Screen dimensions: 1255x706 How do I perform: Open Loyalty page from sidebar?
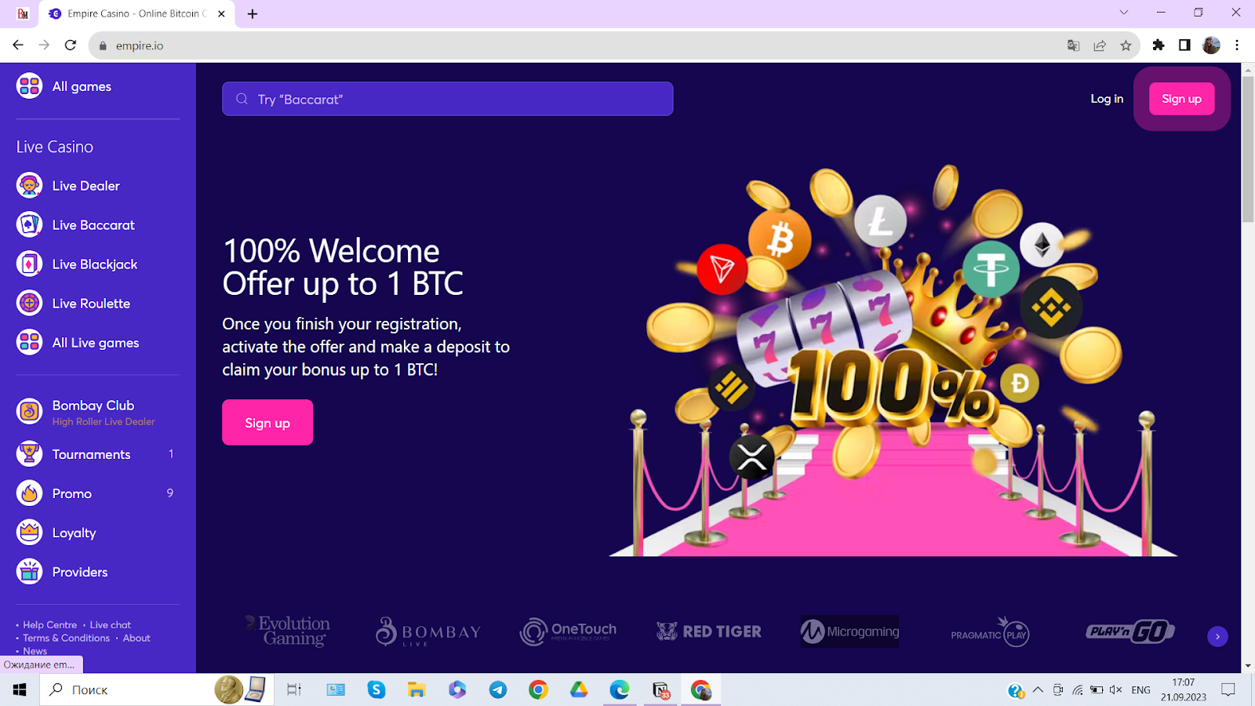(75, 533)
